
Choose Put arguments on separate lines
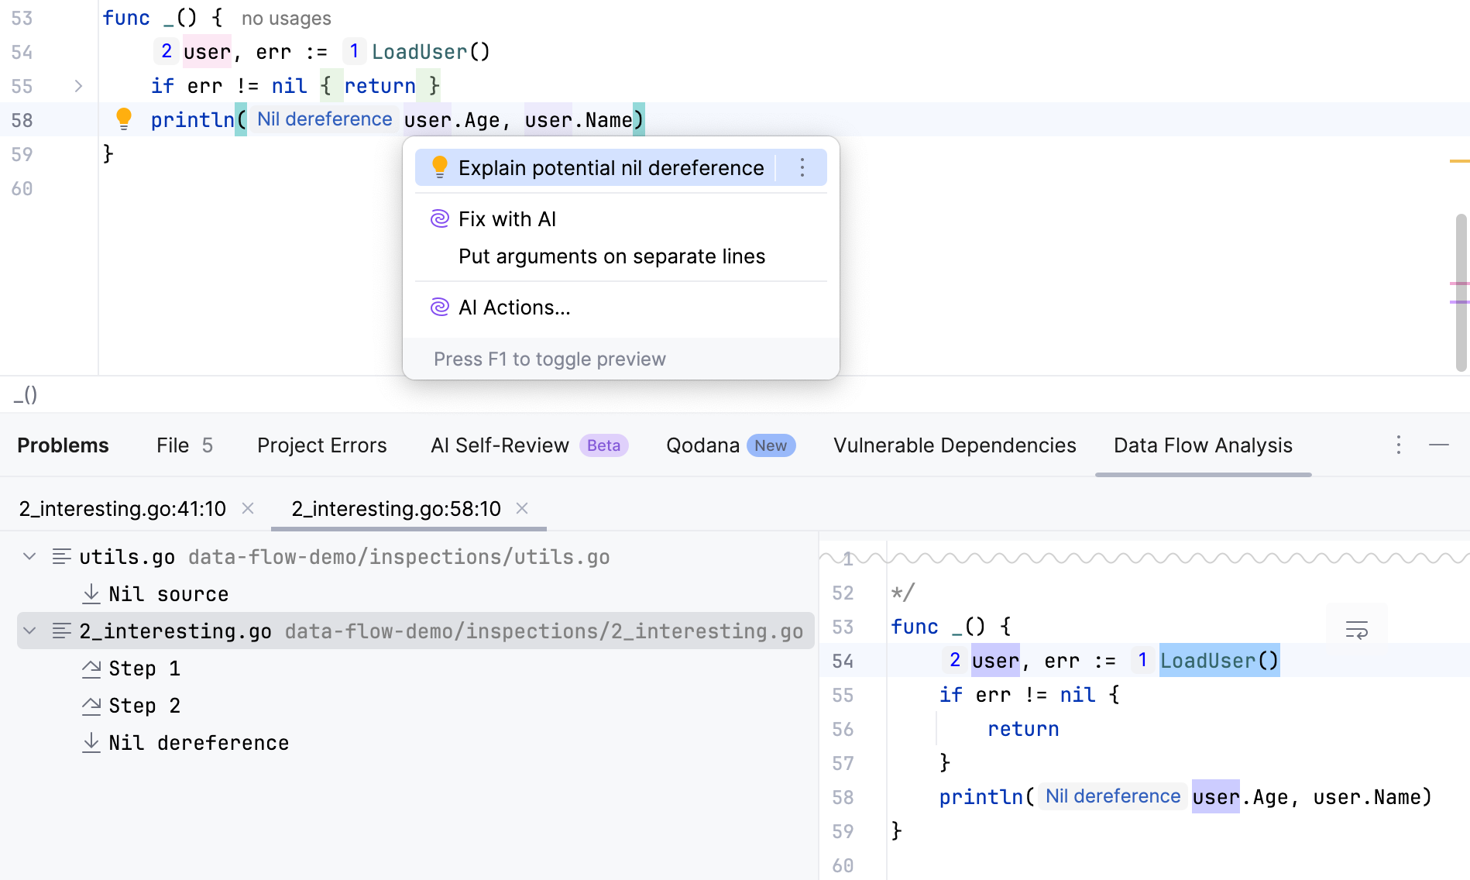[x=612, y=256]
